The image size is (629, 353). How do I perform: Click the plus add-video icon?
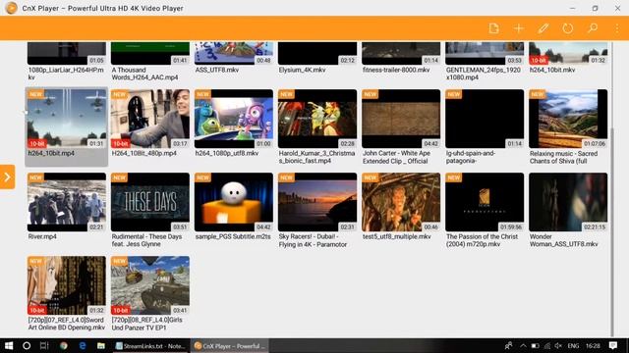(x=519, y=28)
